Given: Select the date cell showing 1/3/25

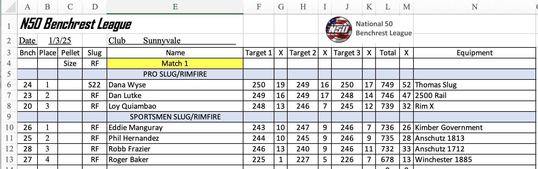Looking at the screenshot, I should click(x=60, y=41).
